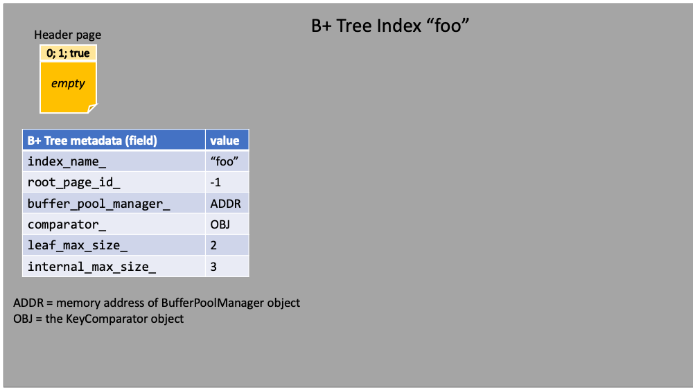Select the root_page_id_ field cell
This screenshot has height=390, width=693.
[114, 182]
